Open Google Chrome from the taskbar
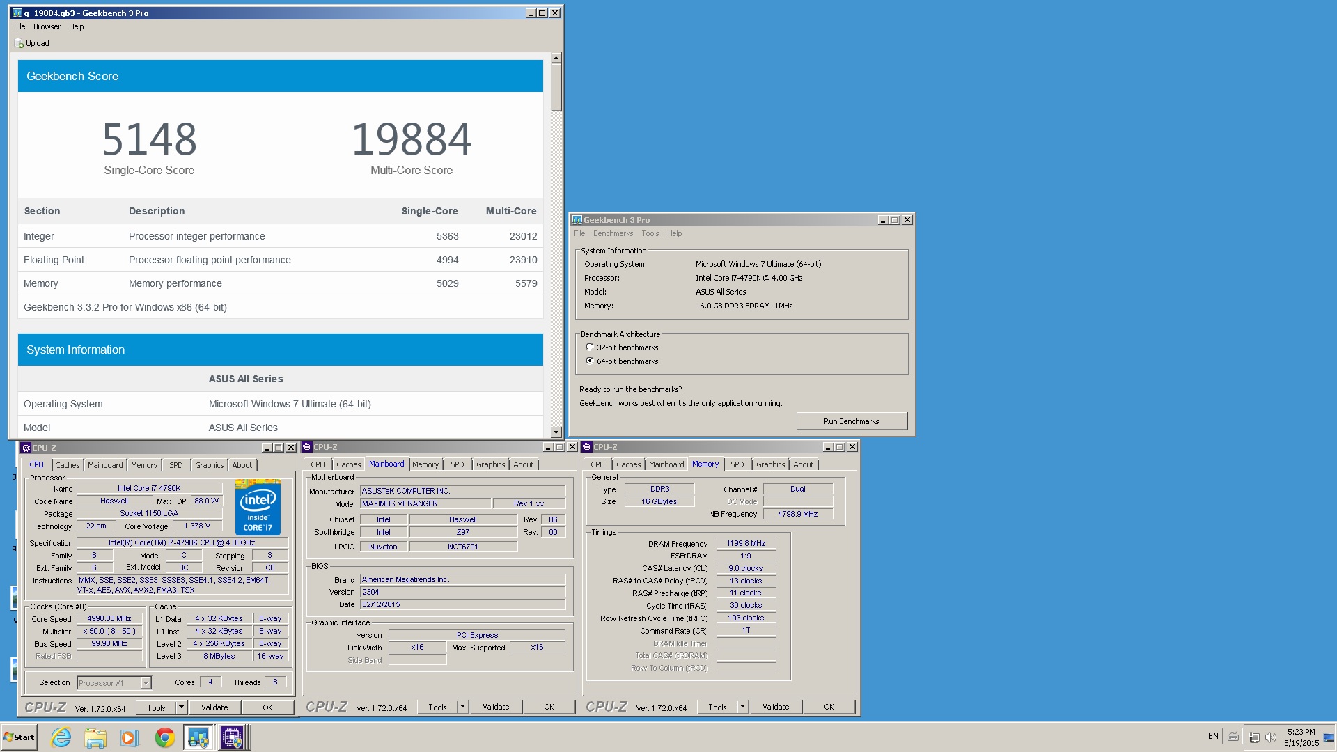Viewport: 1337px width, 752px height. [x=164, y=737]
